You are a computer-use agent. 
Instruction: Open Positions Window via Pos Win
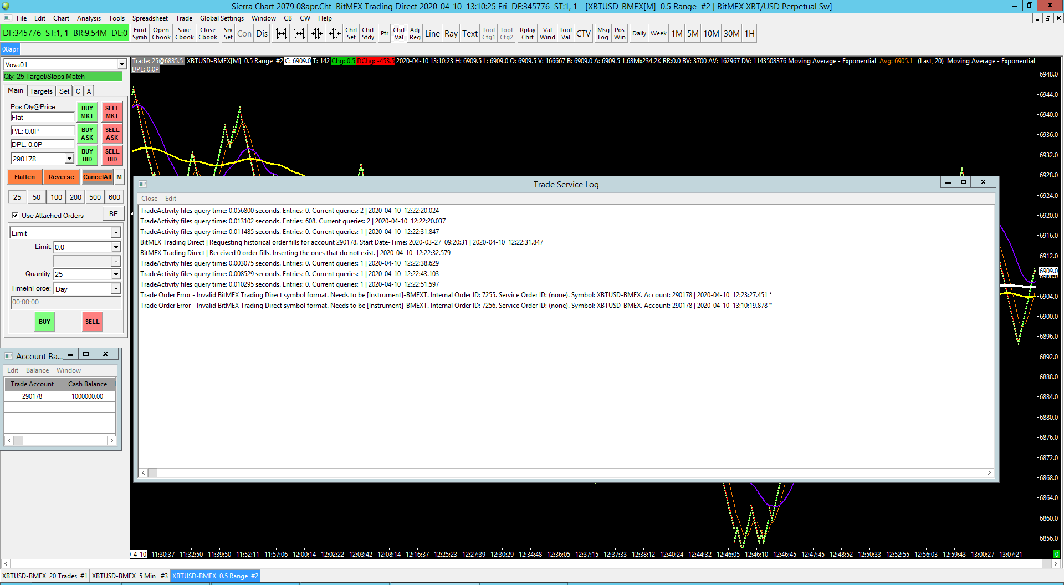point(620,34)
